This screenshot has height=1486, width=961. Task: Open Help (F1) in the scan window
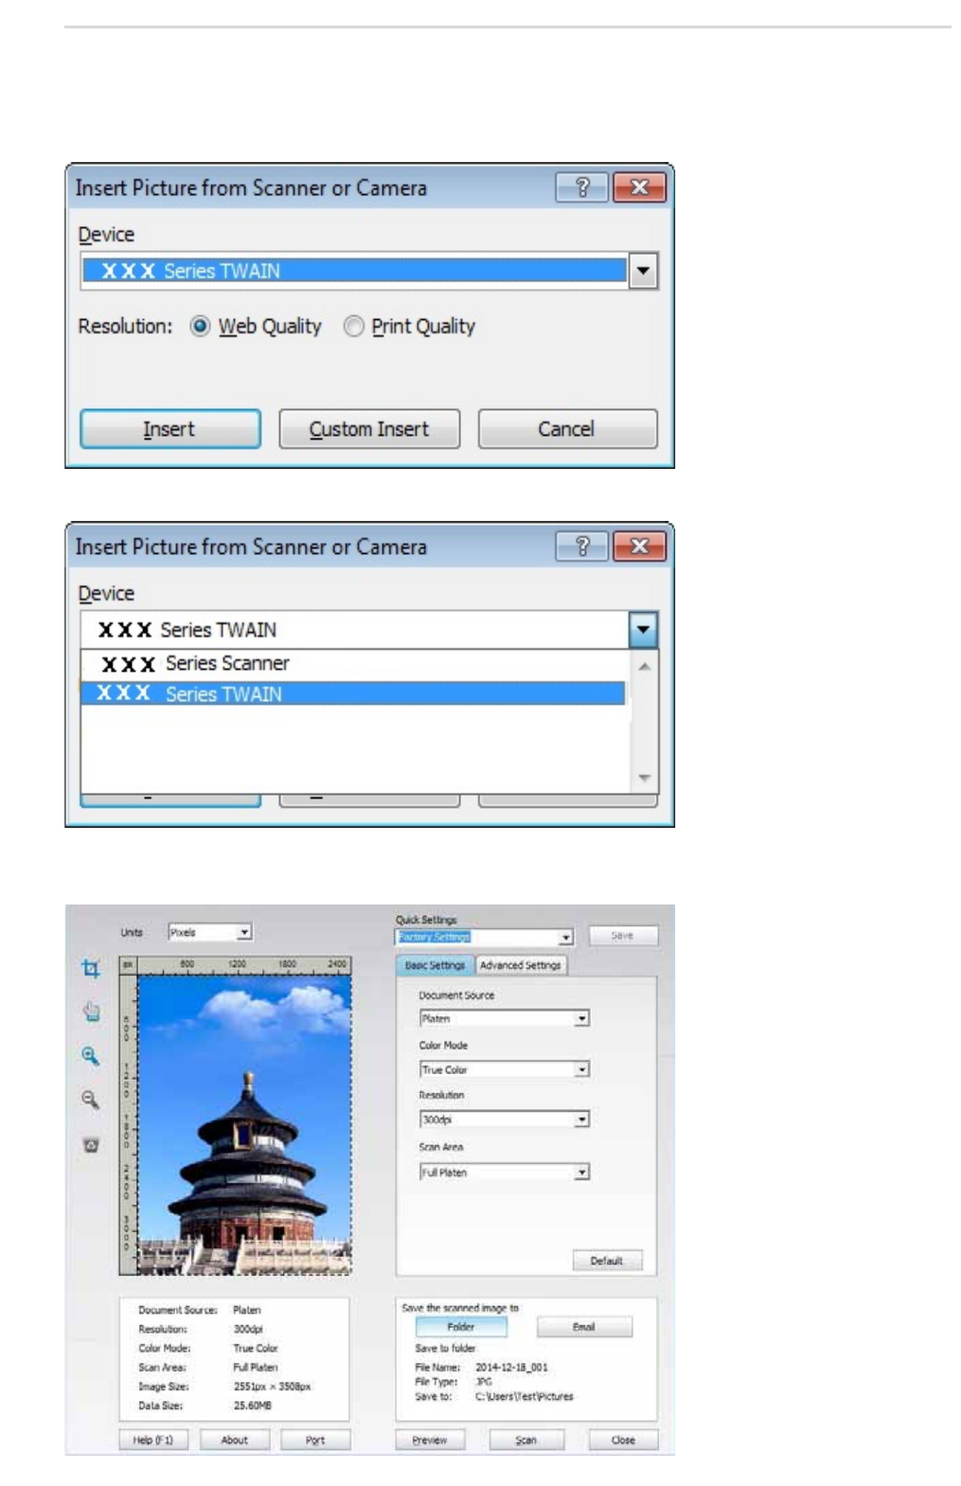coord(153,1440)
